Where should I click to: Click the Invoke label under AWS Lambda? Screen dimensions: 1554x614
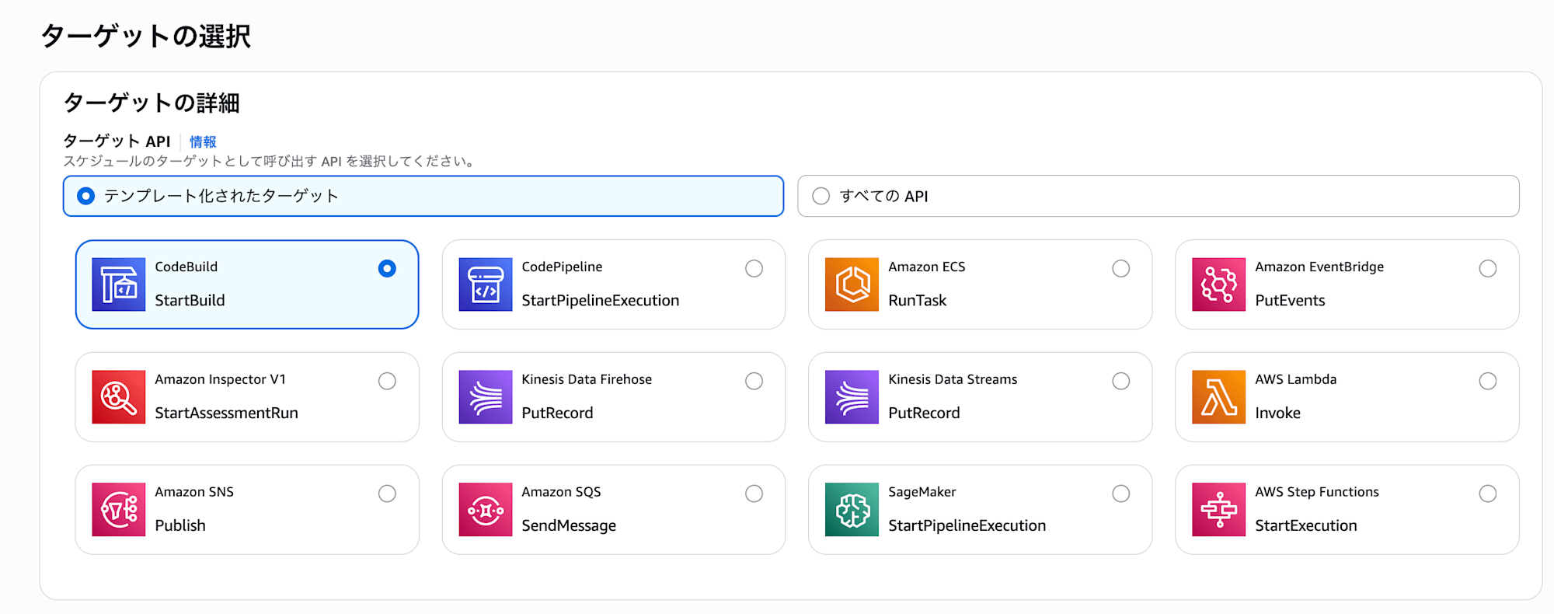(x=1278, y=413)
